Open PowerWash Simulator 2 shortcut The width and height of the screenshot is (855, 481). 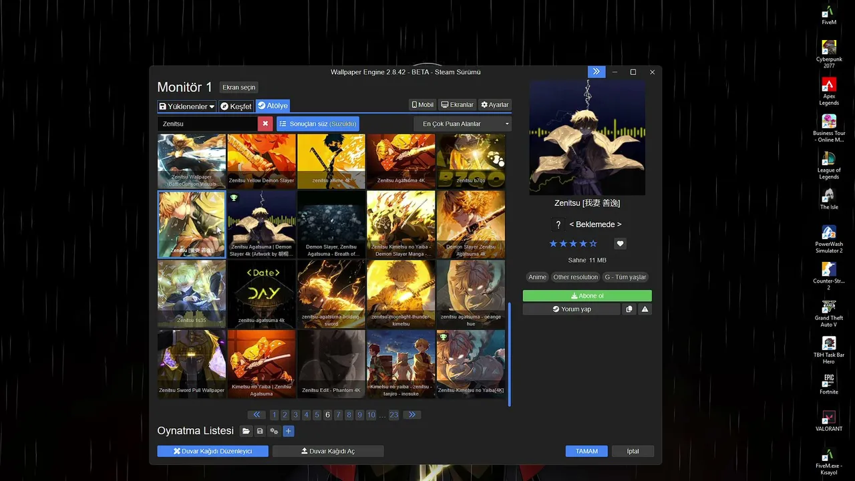(x=829, y=239)
